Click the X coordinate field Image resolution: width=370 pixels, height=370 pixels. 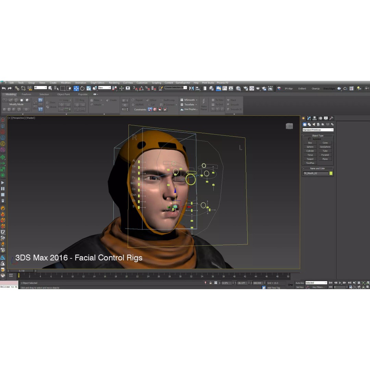click(226, 283)
